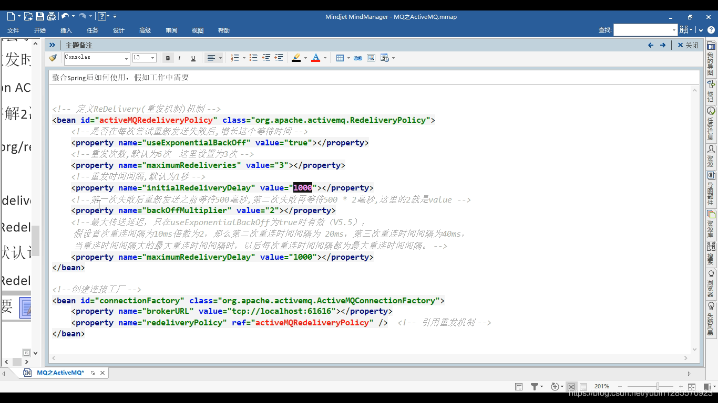Open the help question-mark icon in quick access
718x403 pixels.
click(x=102, y=17)
